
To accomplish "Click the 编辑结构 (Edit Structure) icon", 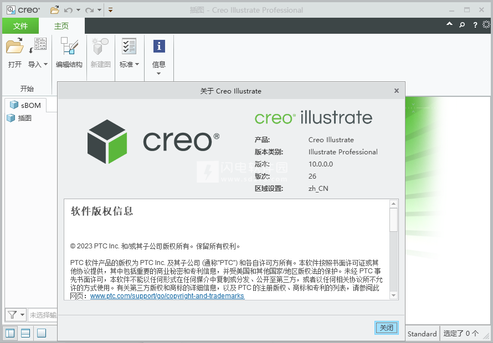I will coord(69,46).
